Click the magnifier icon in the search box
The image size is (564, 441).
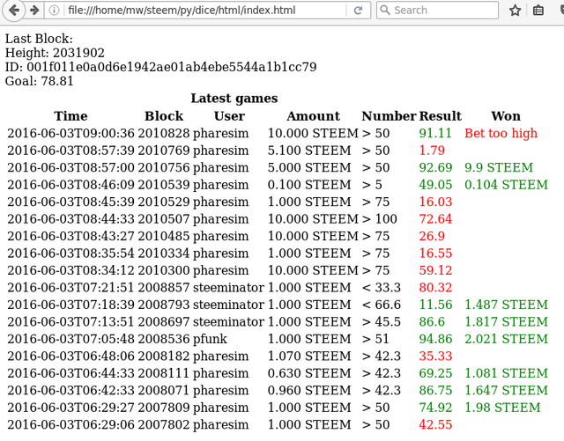[x=385, y=11]
